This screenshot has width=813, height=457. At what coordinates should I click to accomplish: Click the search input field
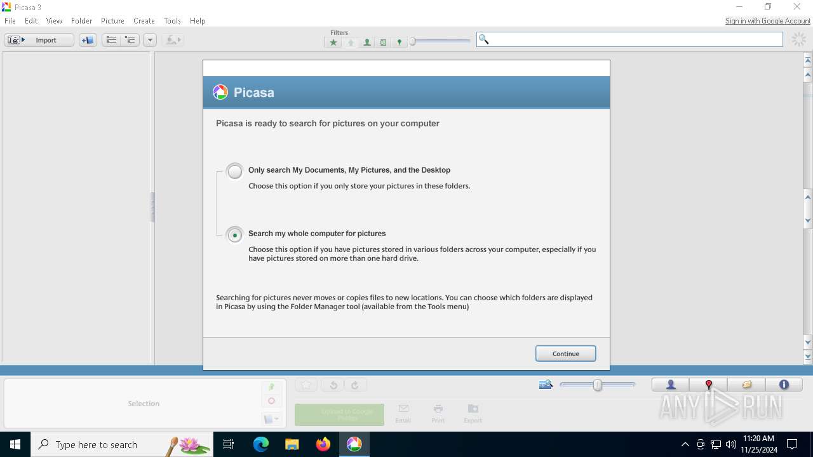tap(629, 39)
